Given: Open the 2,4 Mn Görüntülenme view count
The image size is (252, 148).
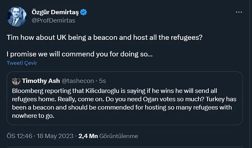Looking at the screenshot, I should pos(108,136).
